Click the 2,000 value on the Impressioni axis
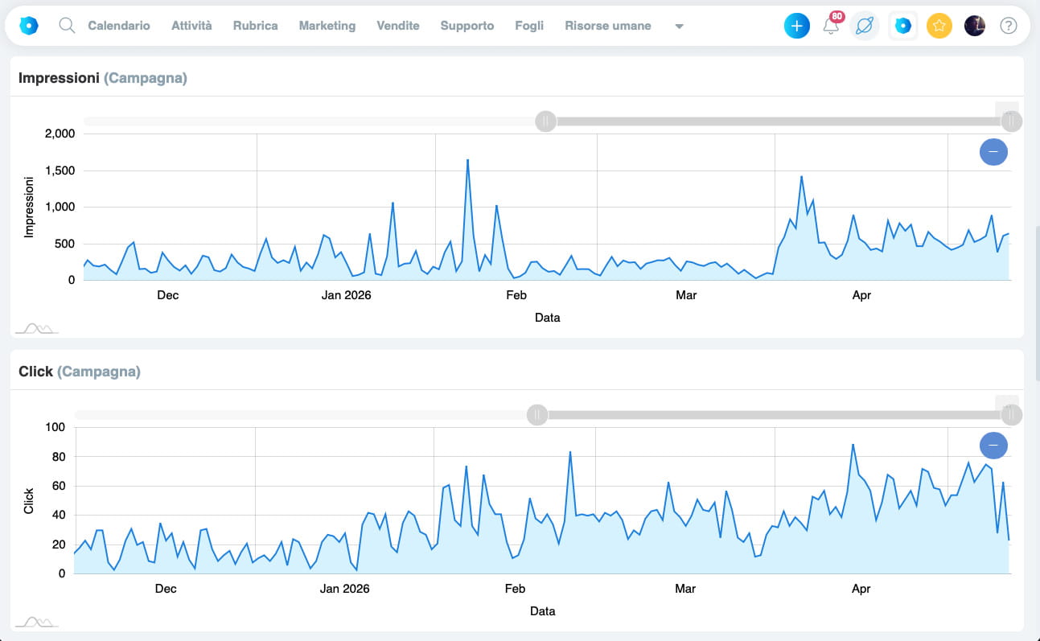This screenshot has height=641, width=1040. point(60,134)
